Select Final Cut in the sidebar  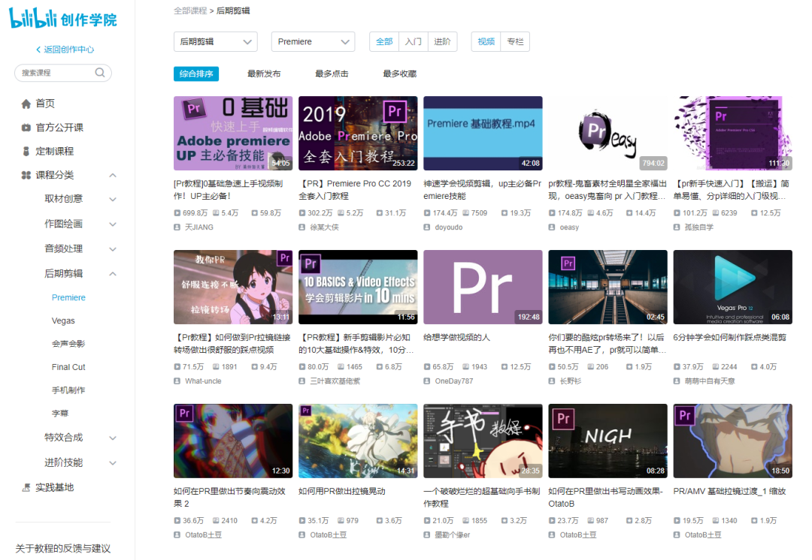[68, 367]
